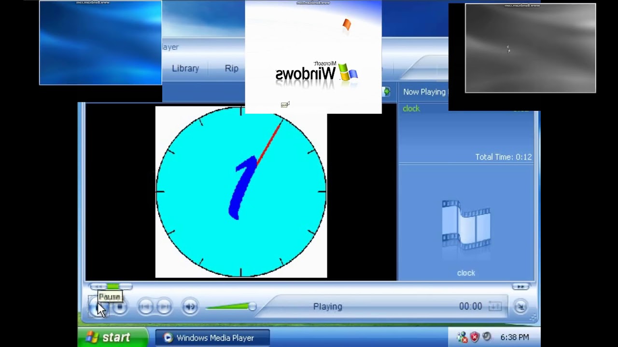Select Windows Media Player taskbar button
The image size is (618, 347).
pyautogui.click(x=213, y=338)
